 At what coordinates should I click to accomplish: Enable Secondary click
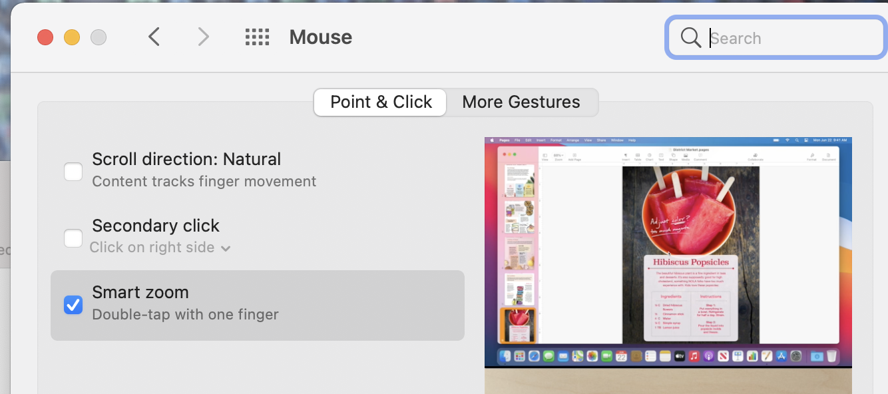[x=73, y=238]
